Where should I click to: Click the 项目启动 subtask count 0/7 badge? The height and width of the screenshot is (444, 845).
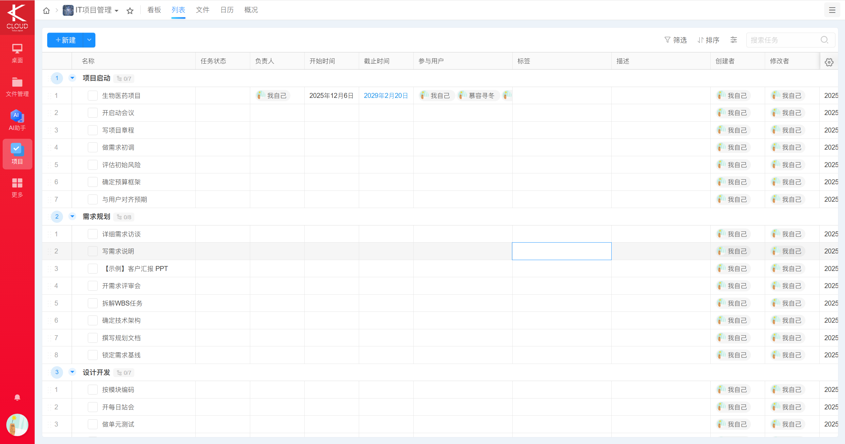click(x=124, y=78)
